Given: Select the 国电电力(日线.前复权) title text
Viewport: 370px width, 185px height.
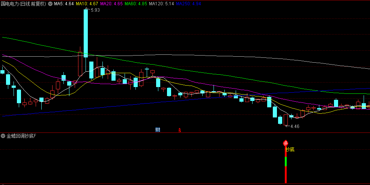Looking at the screenshot, I should pos(24,4).
